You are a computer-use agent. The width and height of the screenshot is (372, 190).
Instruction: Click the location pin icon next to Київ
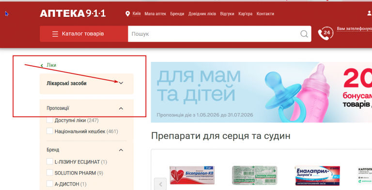(128, 14)
